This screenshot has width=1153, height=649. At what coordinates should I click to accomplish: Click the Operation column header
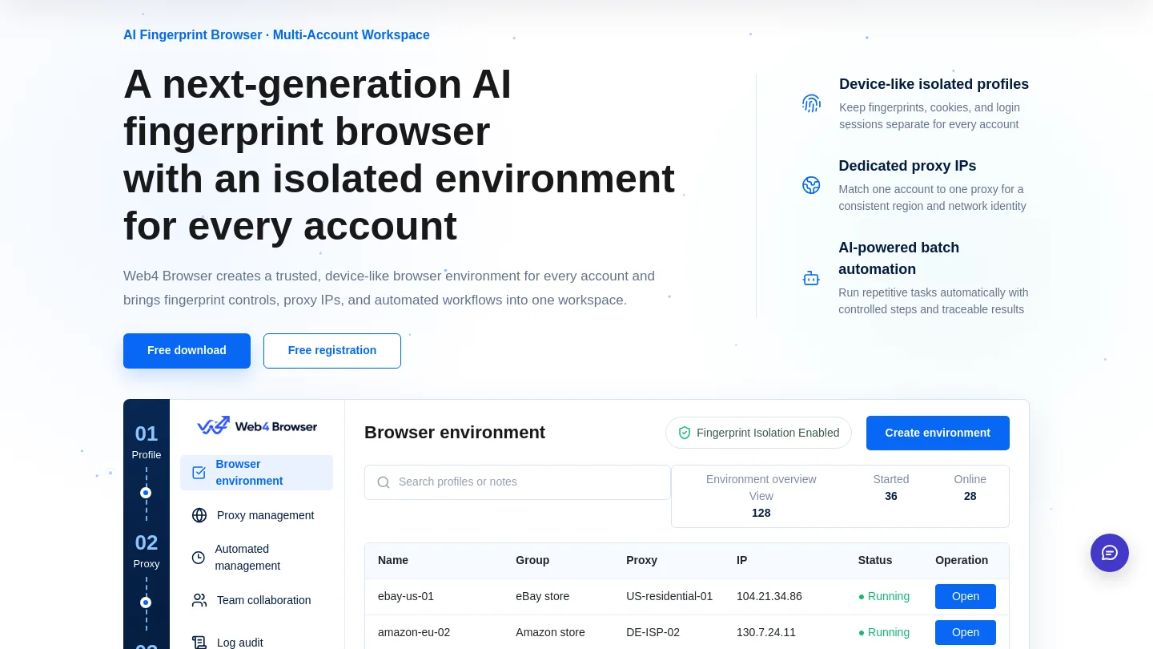click(962, 561)
